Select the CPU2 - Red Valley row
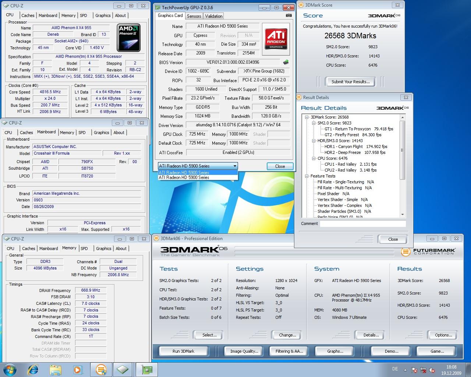471x377 pixels. pyautogui.click(x=350, y=170)
